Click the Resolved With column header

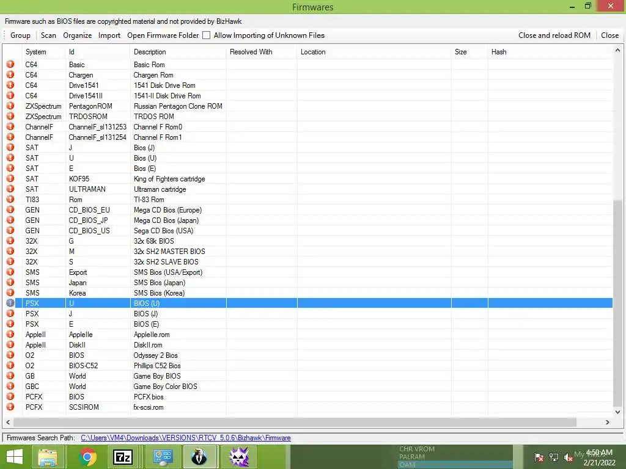[262, 52]
